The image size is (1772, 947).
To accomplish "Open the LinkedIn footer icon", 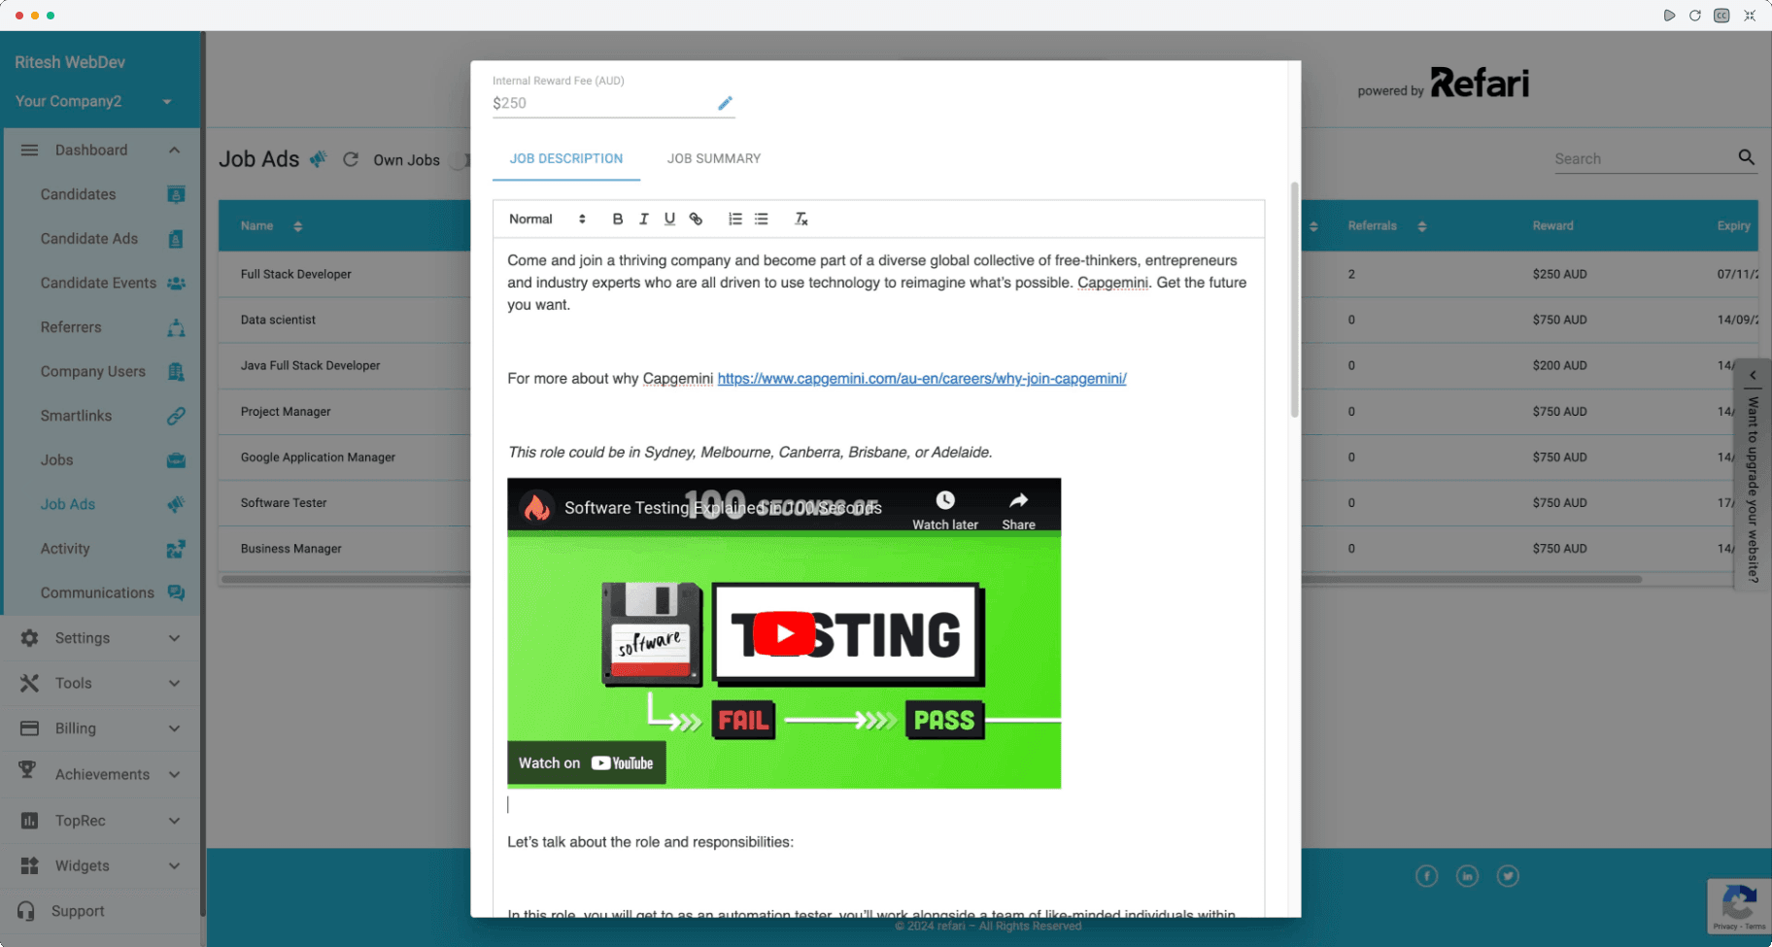I will [1467, 876].
